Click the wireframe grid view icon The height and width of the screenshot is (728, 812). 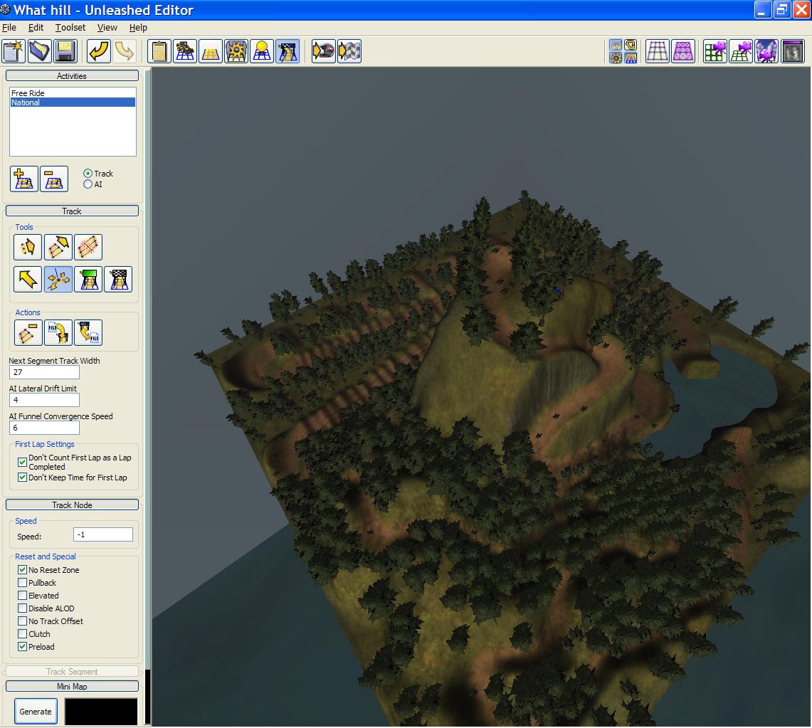coord(657,51)
